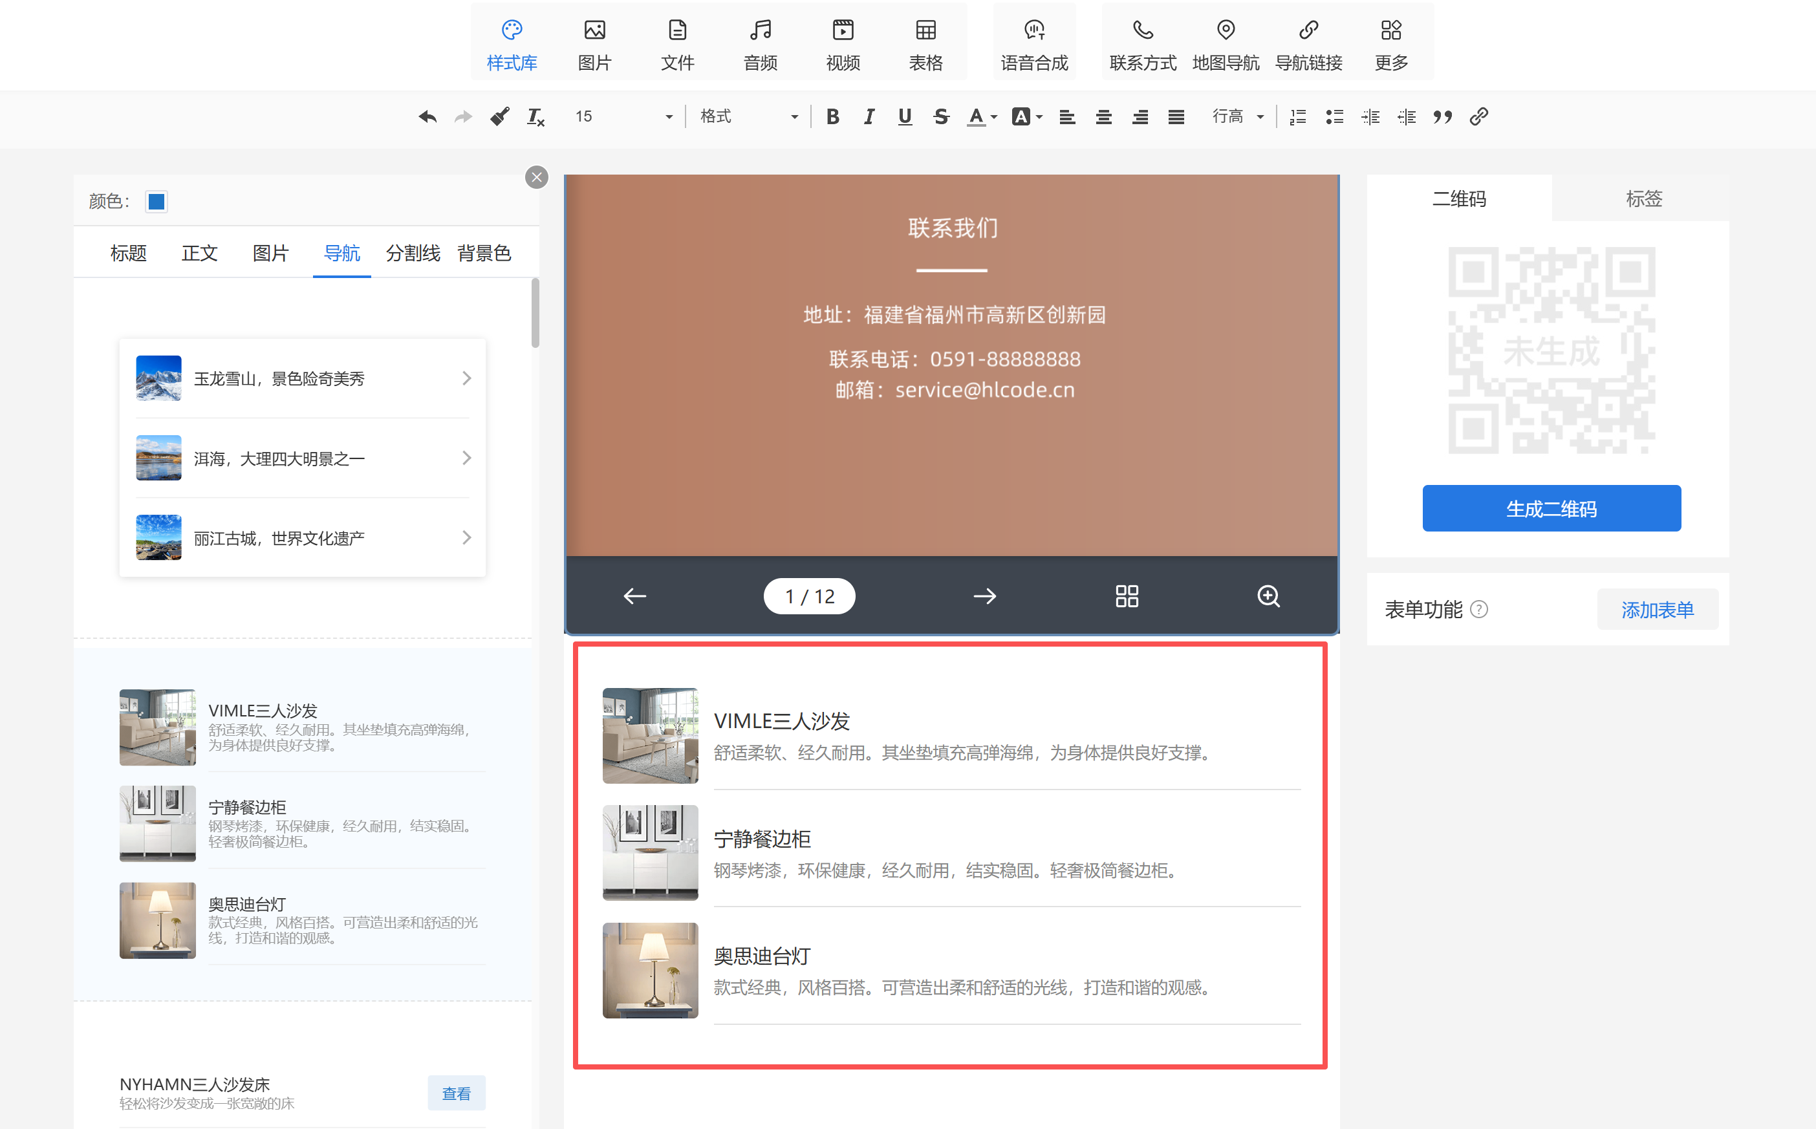Image resolution: width=1816 pixels, height=1129 pixels.
Task: Open the font size 15 dropdown
Action: click(623, 116)
